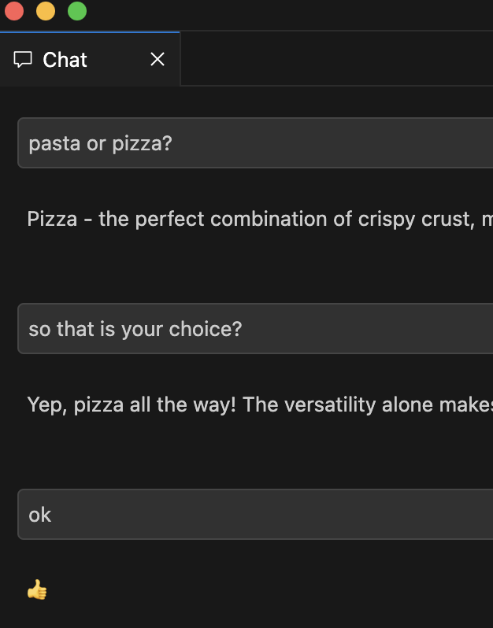493x628 pixels.
Task: Switch to the Chat tab
Action: click(65, 60)
